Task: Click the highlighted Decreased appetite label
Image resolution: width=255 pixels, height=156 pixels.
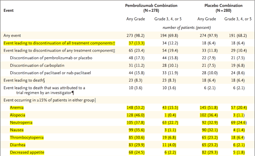Action: click(x=27, y=152)
